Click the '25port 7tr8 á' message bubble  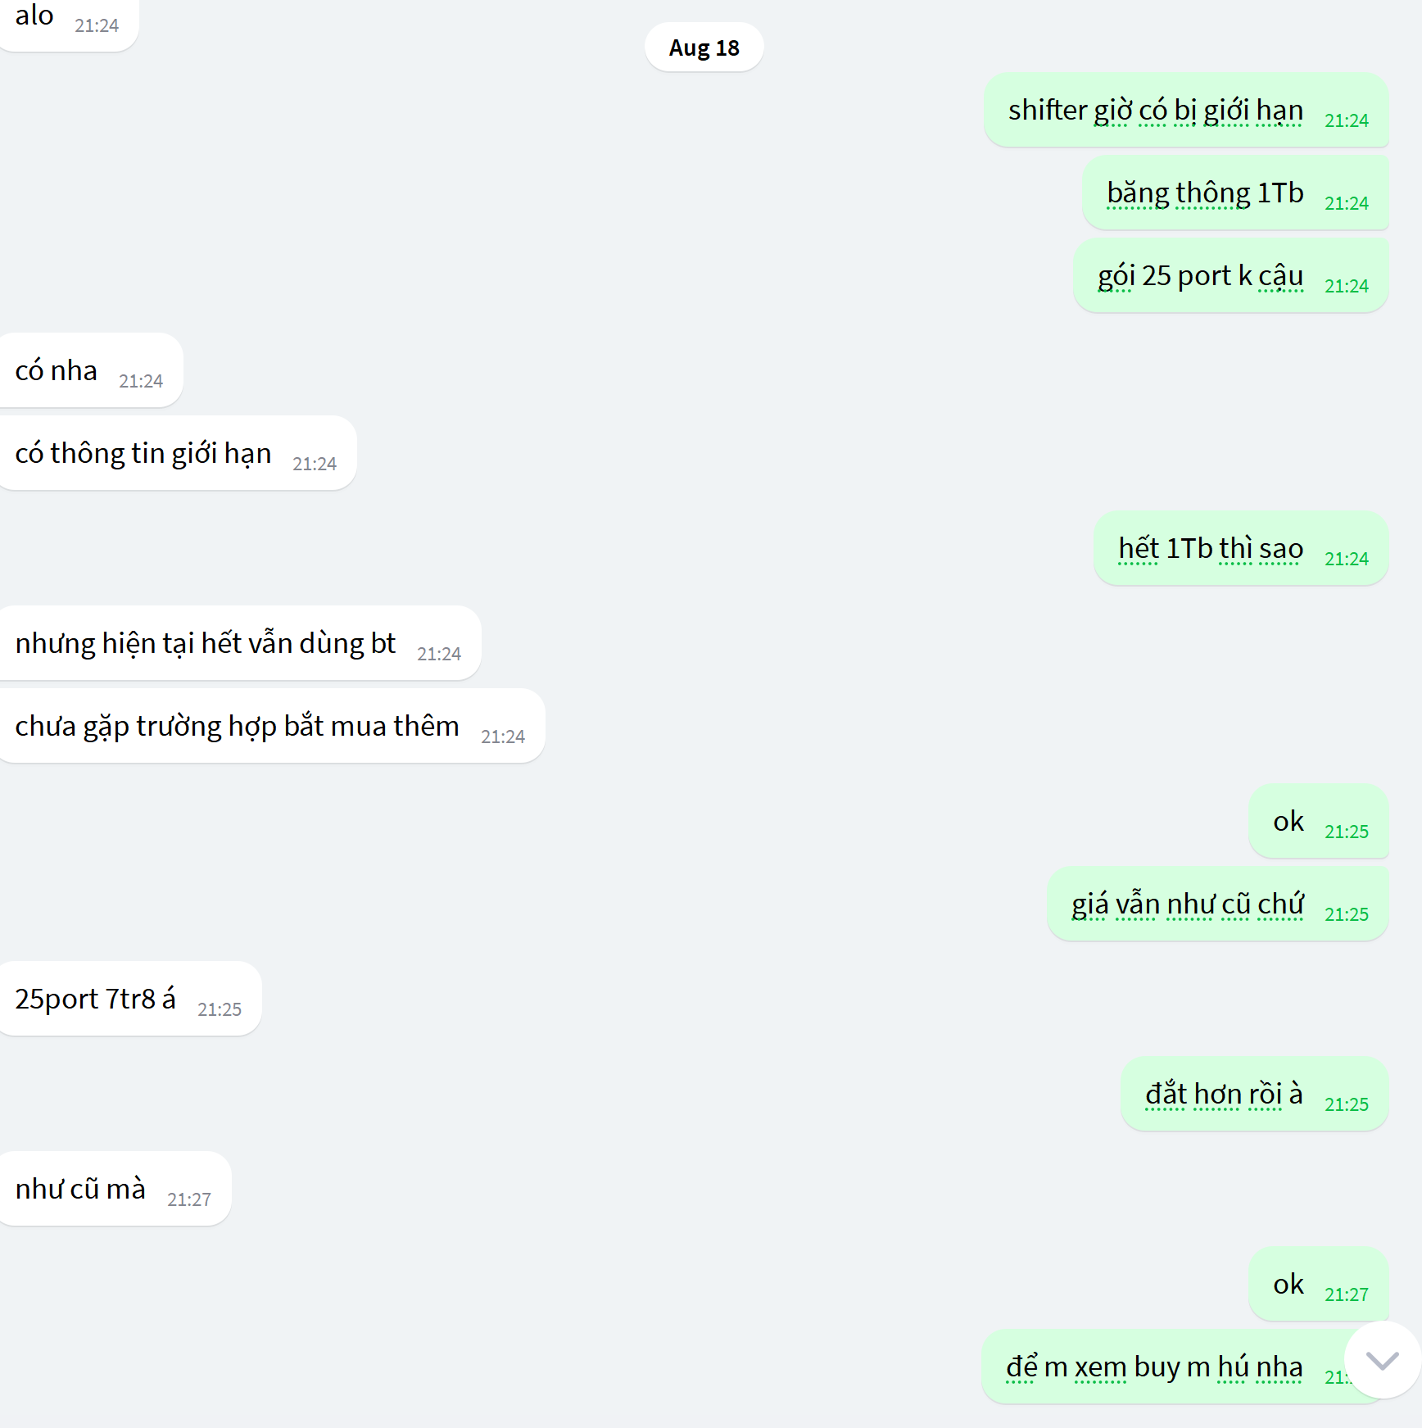(x=129, y=999)
